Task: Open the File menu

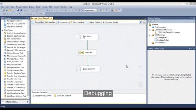Action: [x=2, y=7]
